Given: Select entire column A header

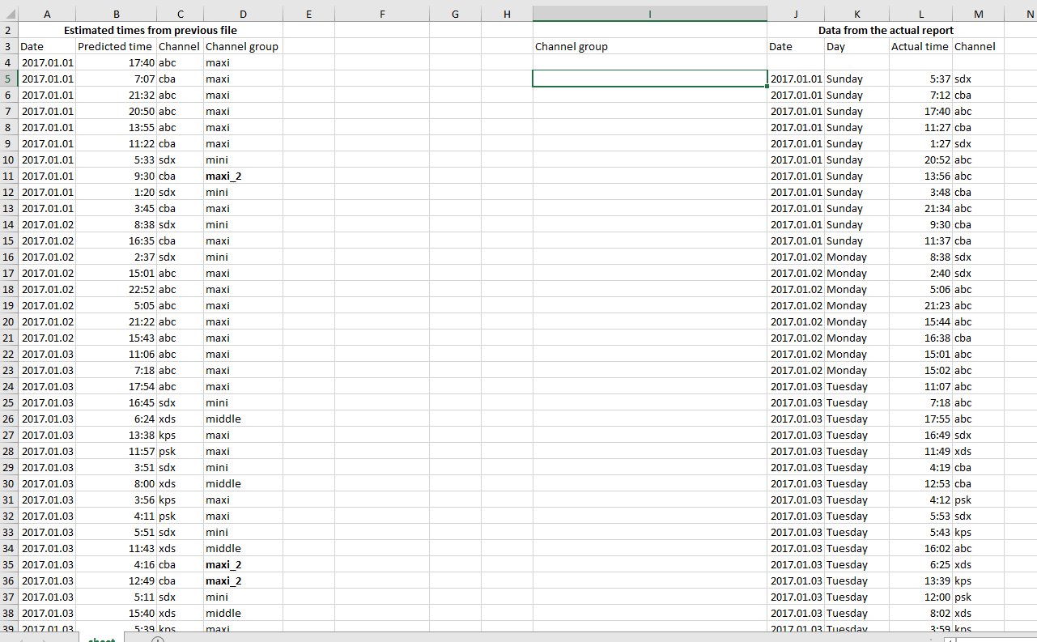Looking at the screenshot, I should coord(47,14).
